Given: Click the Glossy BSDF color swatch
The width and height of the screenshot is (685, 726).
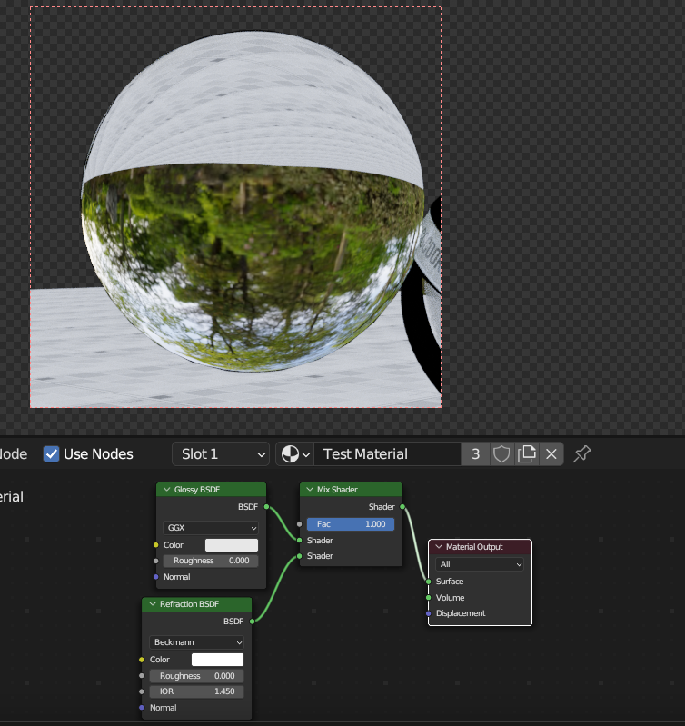Looking at the screenshot, I should tap(232, 545).
